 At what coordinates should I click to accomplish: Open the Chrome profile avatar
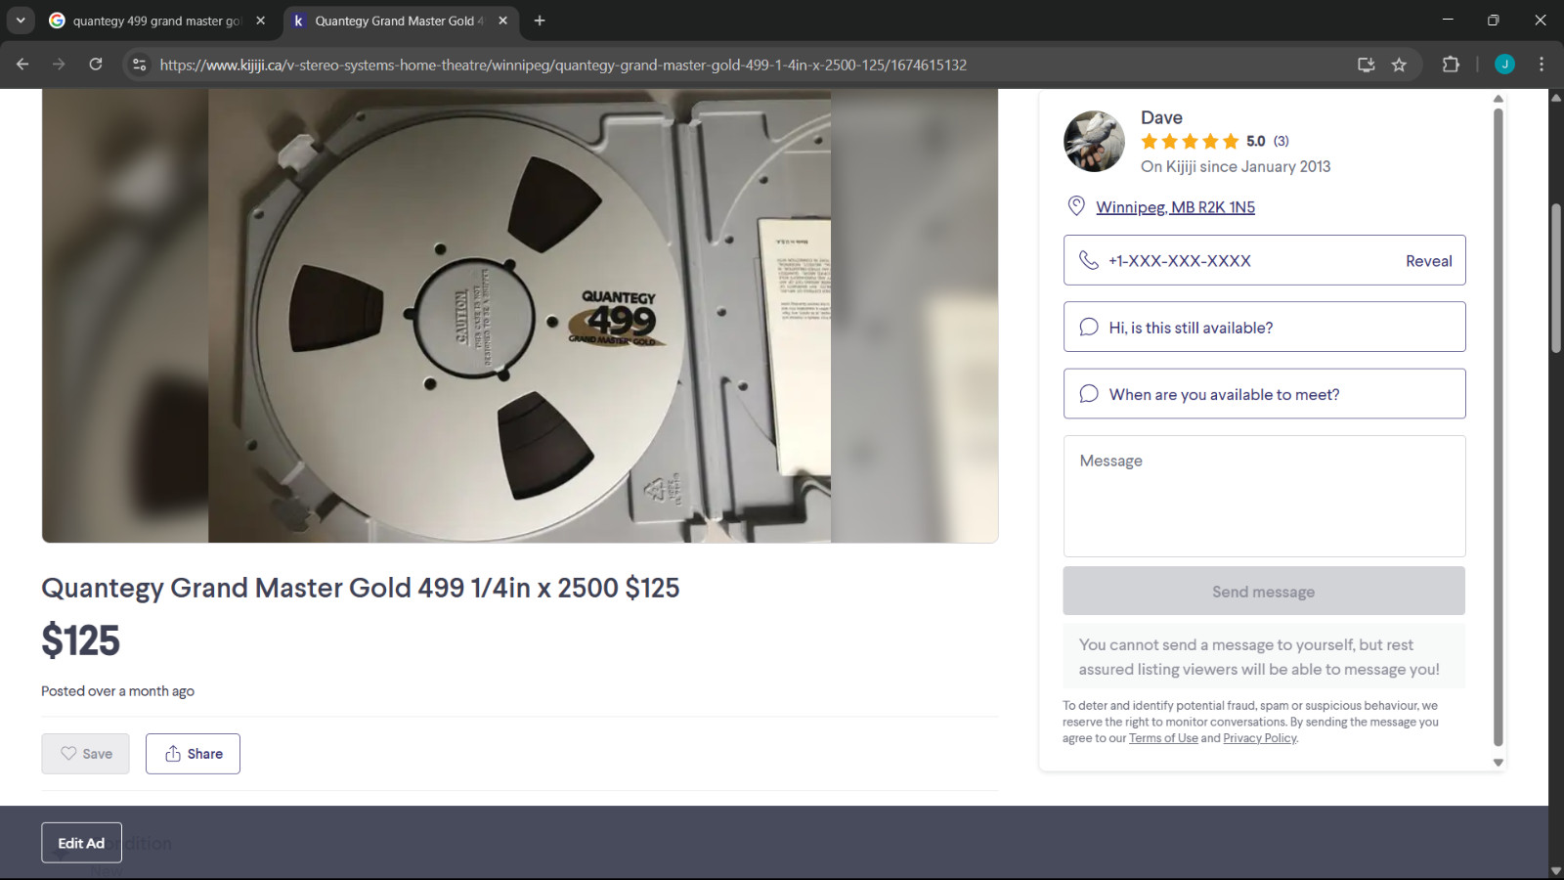[x=1504, y=65]
